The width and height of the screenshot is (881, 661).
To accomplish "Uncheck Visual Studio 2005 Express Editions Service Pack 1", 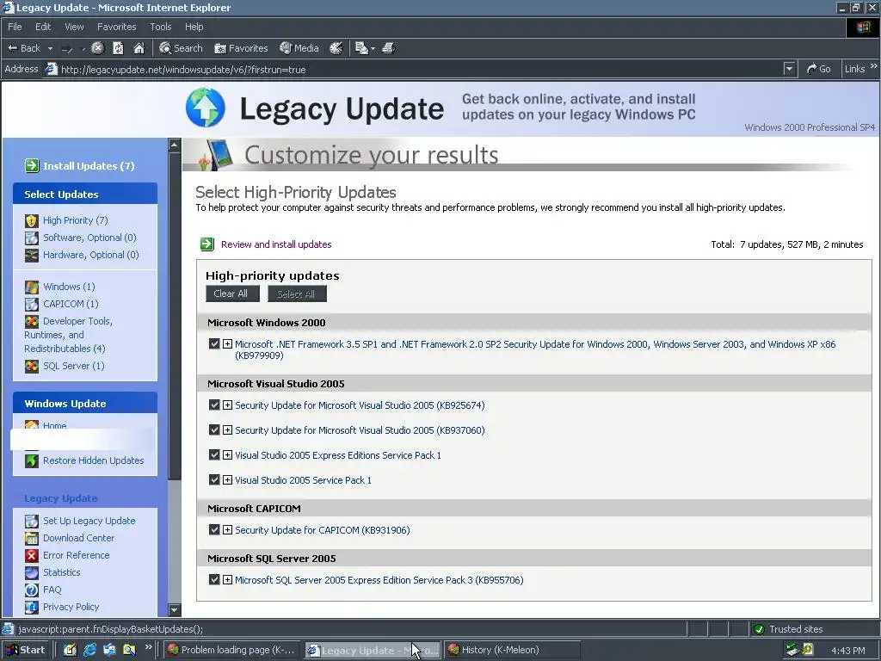I will (x=214, y=454).
